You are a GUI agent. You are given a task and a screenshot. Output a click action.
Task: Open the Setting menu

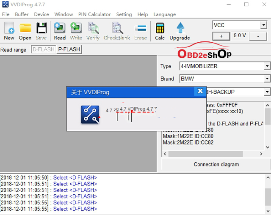point(124,14)
